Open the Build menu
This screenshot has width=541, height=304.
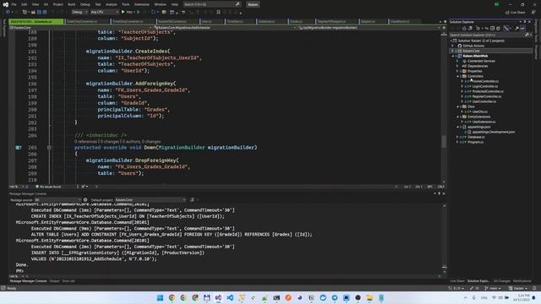coord(71,4)
